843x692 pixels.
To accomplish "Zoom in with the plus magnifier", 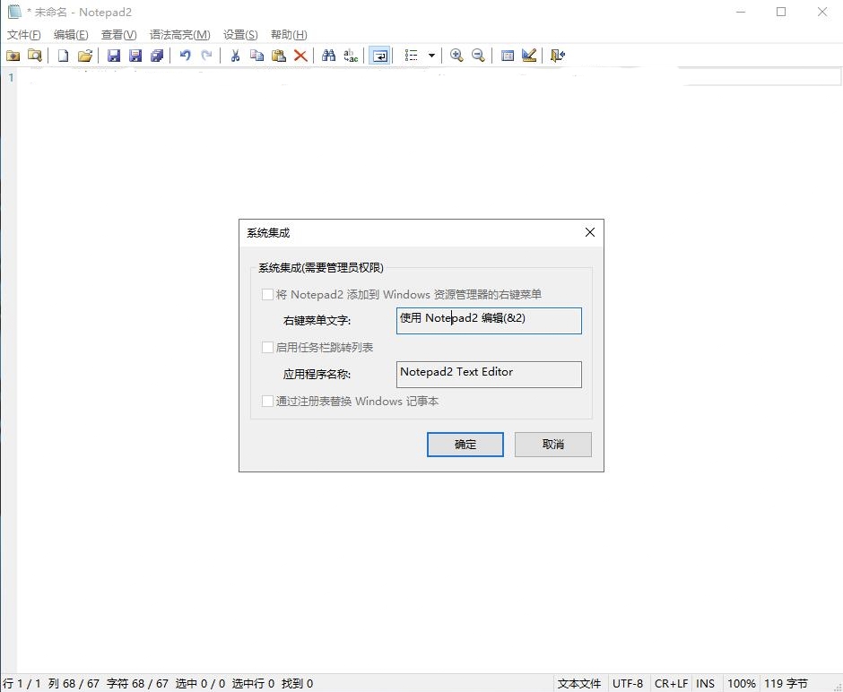I will click(456, 56).
